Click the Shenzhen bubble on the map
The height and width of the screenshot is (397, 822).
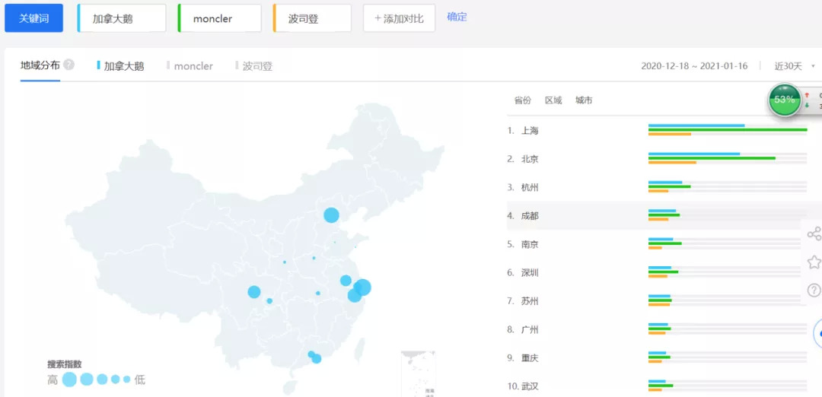316,359
